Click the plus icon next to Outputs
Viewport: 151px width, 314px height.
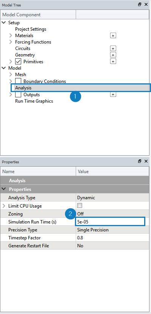[113, 95]
